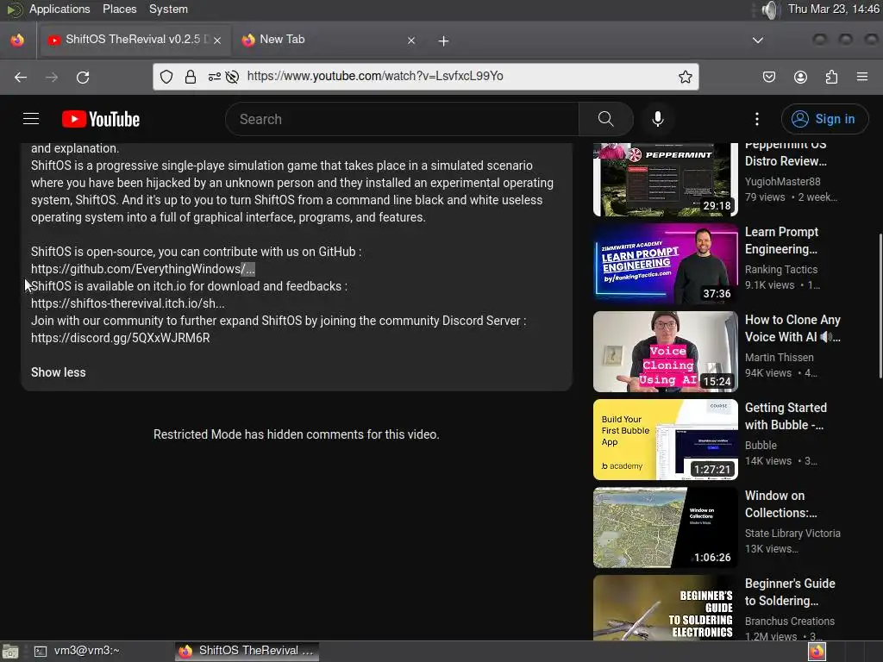Start voice search with microphone icon
The width and height of the screenshot is (883, 662).
(657, 119)
